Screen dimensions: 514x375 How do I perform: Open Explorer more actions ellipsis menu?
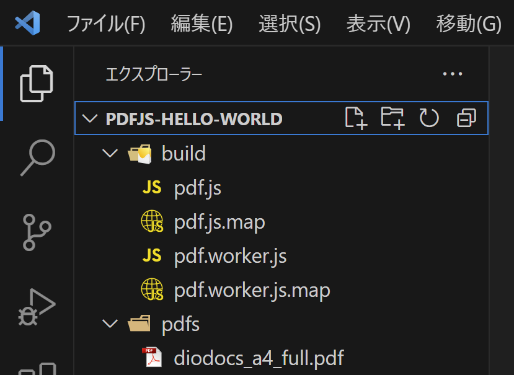pyautogui.click(x=453, y=74)
